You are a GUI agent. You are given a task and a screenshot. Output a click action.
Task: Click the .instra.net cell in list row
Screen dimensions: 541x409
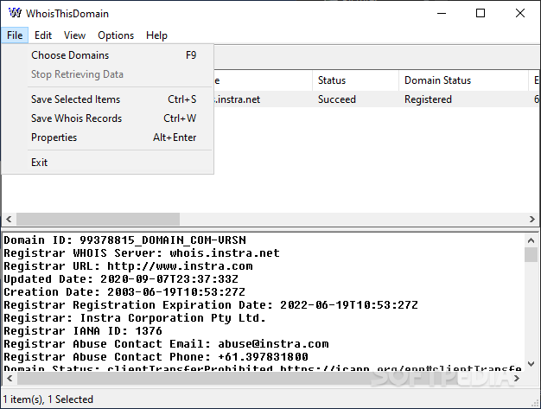tap(237, 99)
